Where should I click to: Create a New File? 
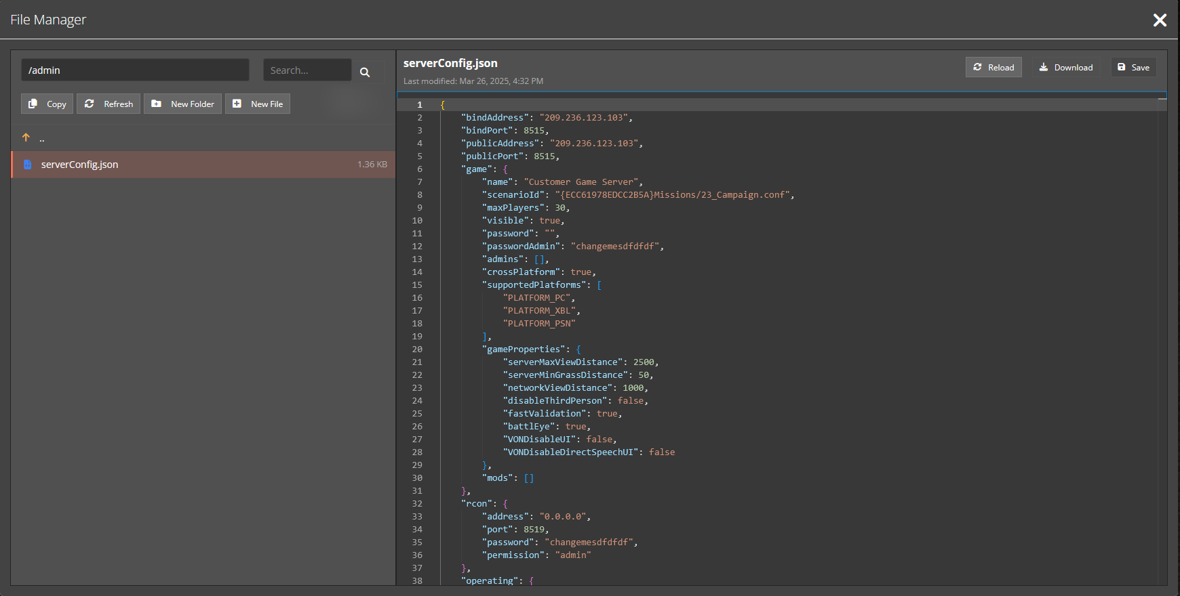[x=258, y=104]
